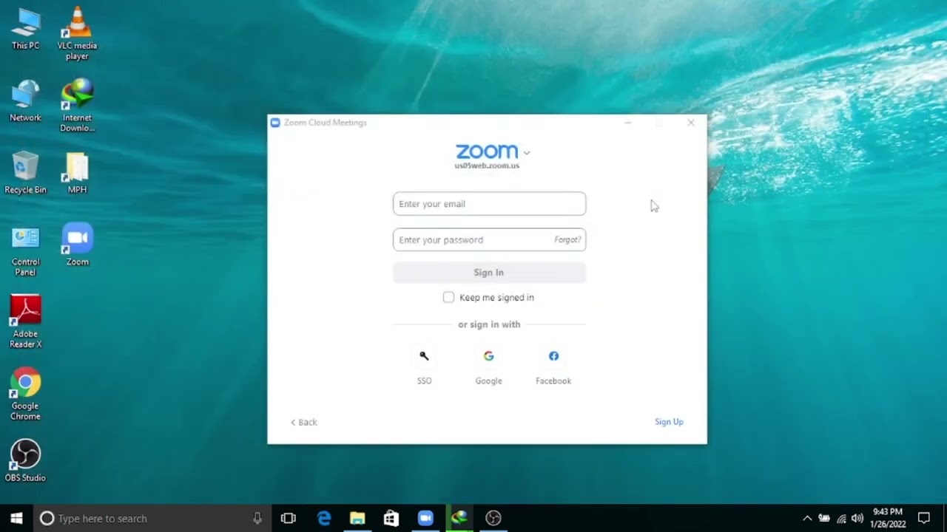Open the Windows Start menu

(x=16, y=518)
